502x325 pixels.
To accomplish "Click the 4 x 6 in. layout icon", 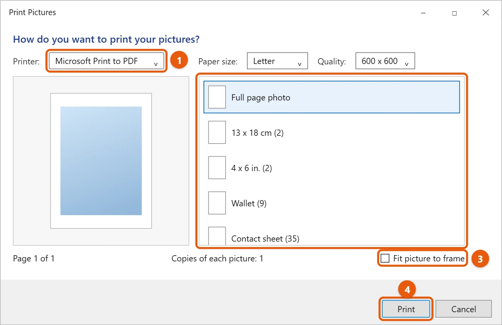I will (x=217, y=168).
